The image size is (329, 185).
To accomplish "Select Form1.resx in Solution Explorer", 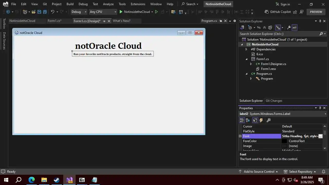I will (x=268, y=69).
